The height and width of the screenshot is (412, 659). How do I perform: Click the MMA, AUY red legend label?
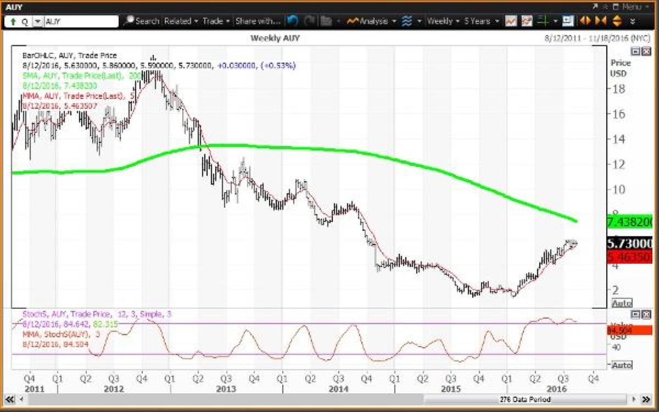[79, 95]
